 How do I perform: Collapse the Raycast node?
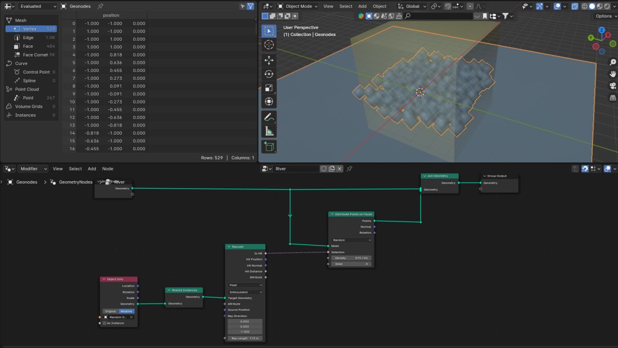[x=229, y=247]
